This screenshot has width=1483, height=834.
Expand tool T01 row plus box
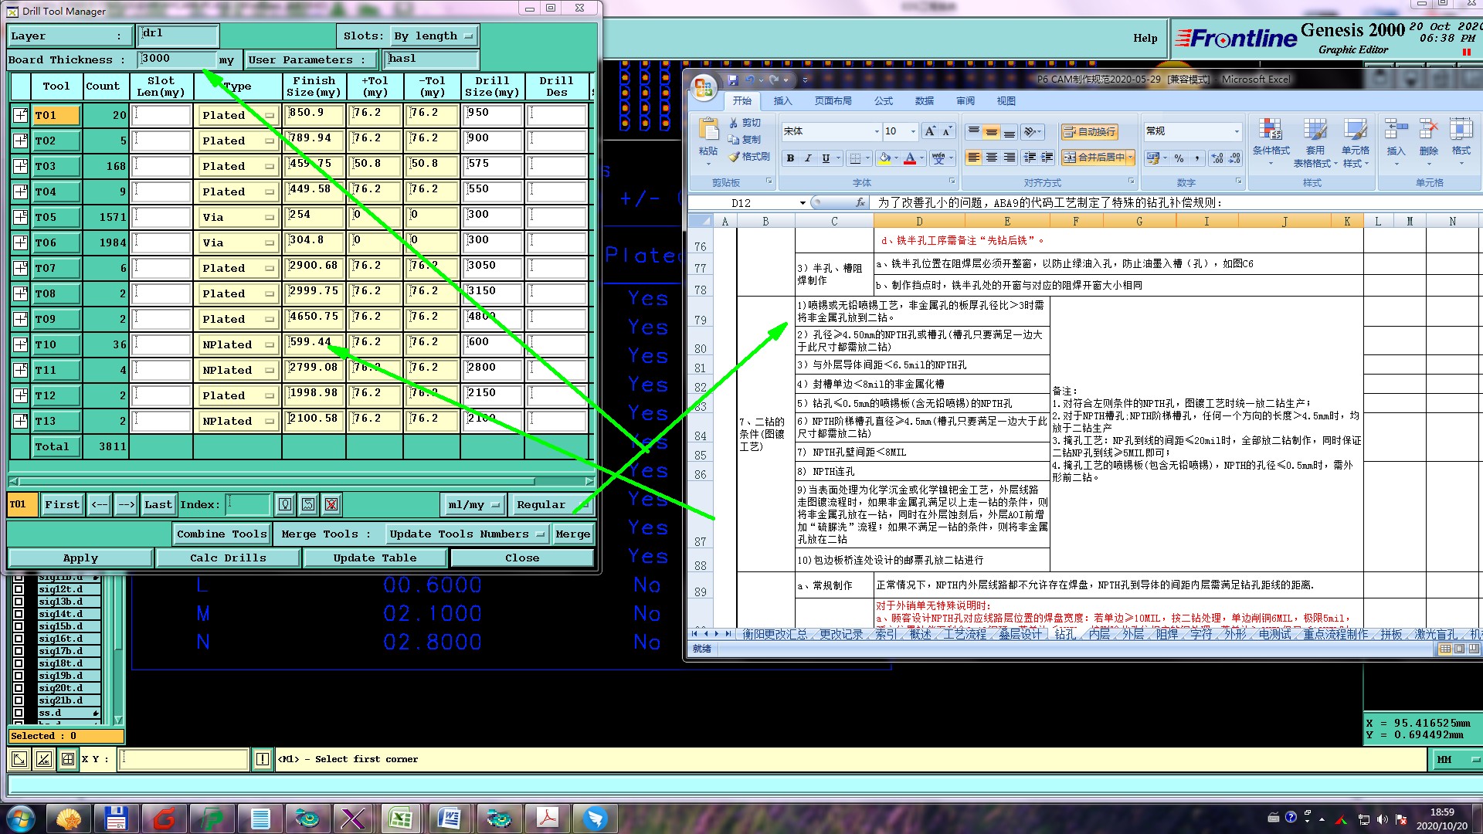pyautogui.click(x=20, y=115)
